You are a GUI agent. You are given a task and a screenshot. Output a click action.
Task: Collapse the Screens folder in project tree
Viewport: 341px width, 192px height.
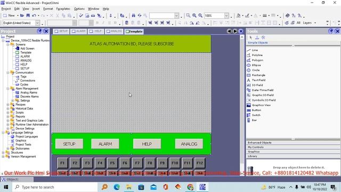[x=8, y=44]
